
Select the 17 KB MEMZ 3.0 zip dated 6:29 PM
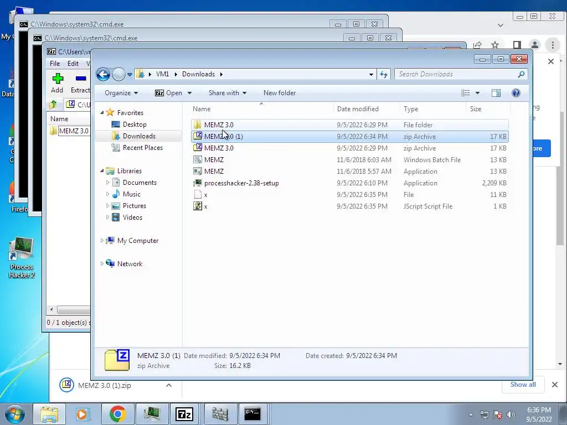(x=349, y=148)
